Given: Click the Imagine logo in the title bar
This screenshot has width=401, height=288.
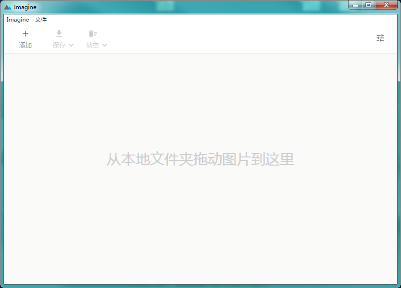Looking at the screenshot, I should (x=7, y=7).
